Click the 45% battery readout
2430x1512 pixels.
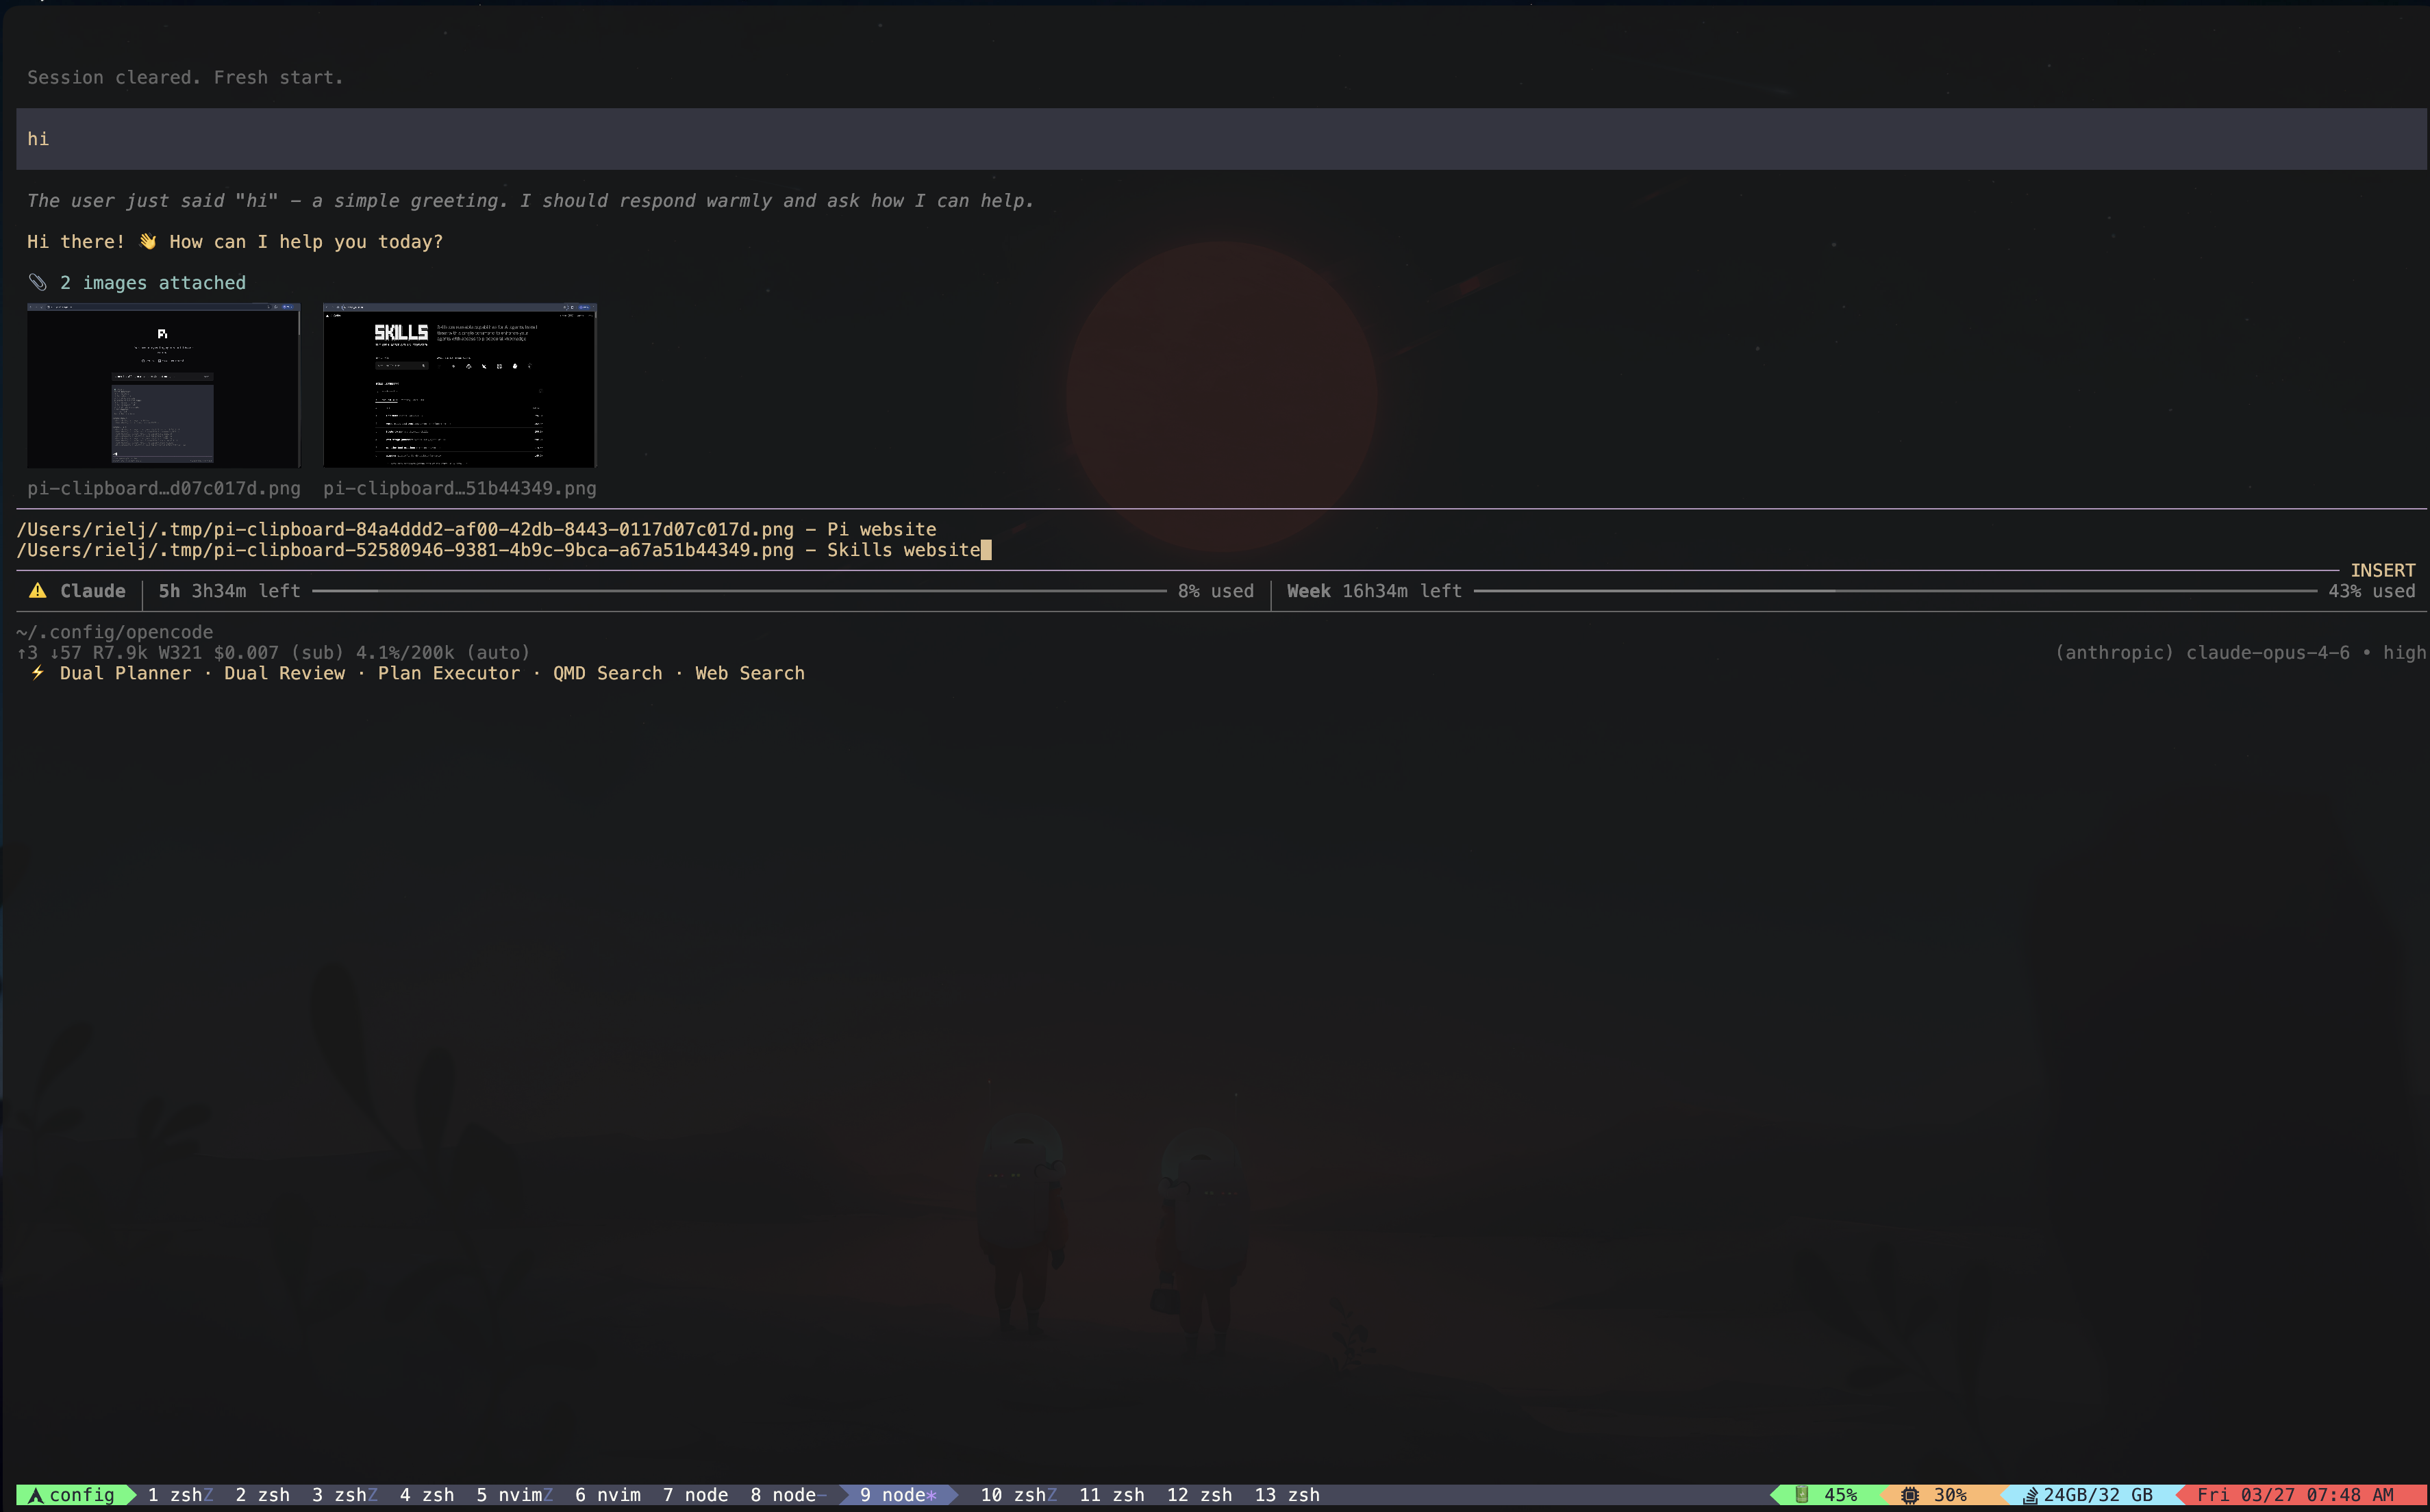[x=1840, y=1494]
